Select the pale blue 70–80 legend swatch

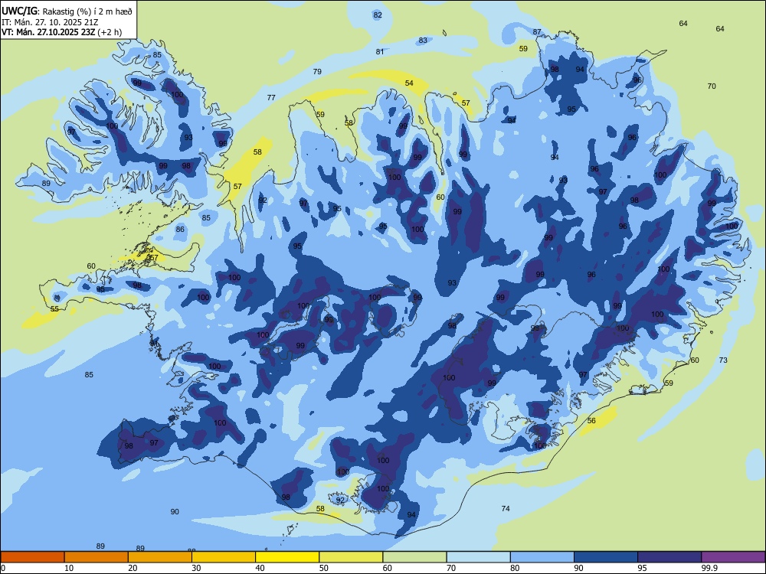point(479,557)
